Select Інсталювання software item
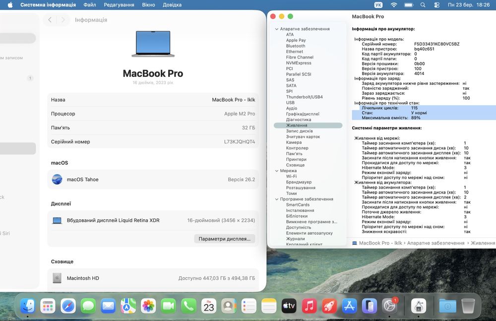This screenshot has width=496, height=321. pyautogui.click(x=300, y=210)
